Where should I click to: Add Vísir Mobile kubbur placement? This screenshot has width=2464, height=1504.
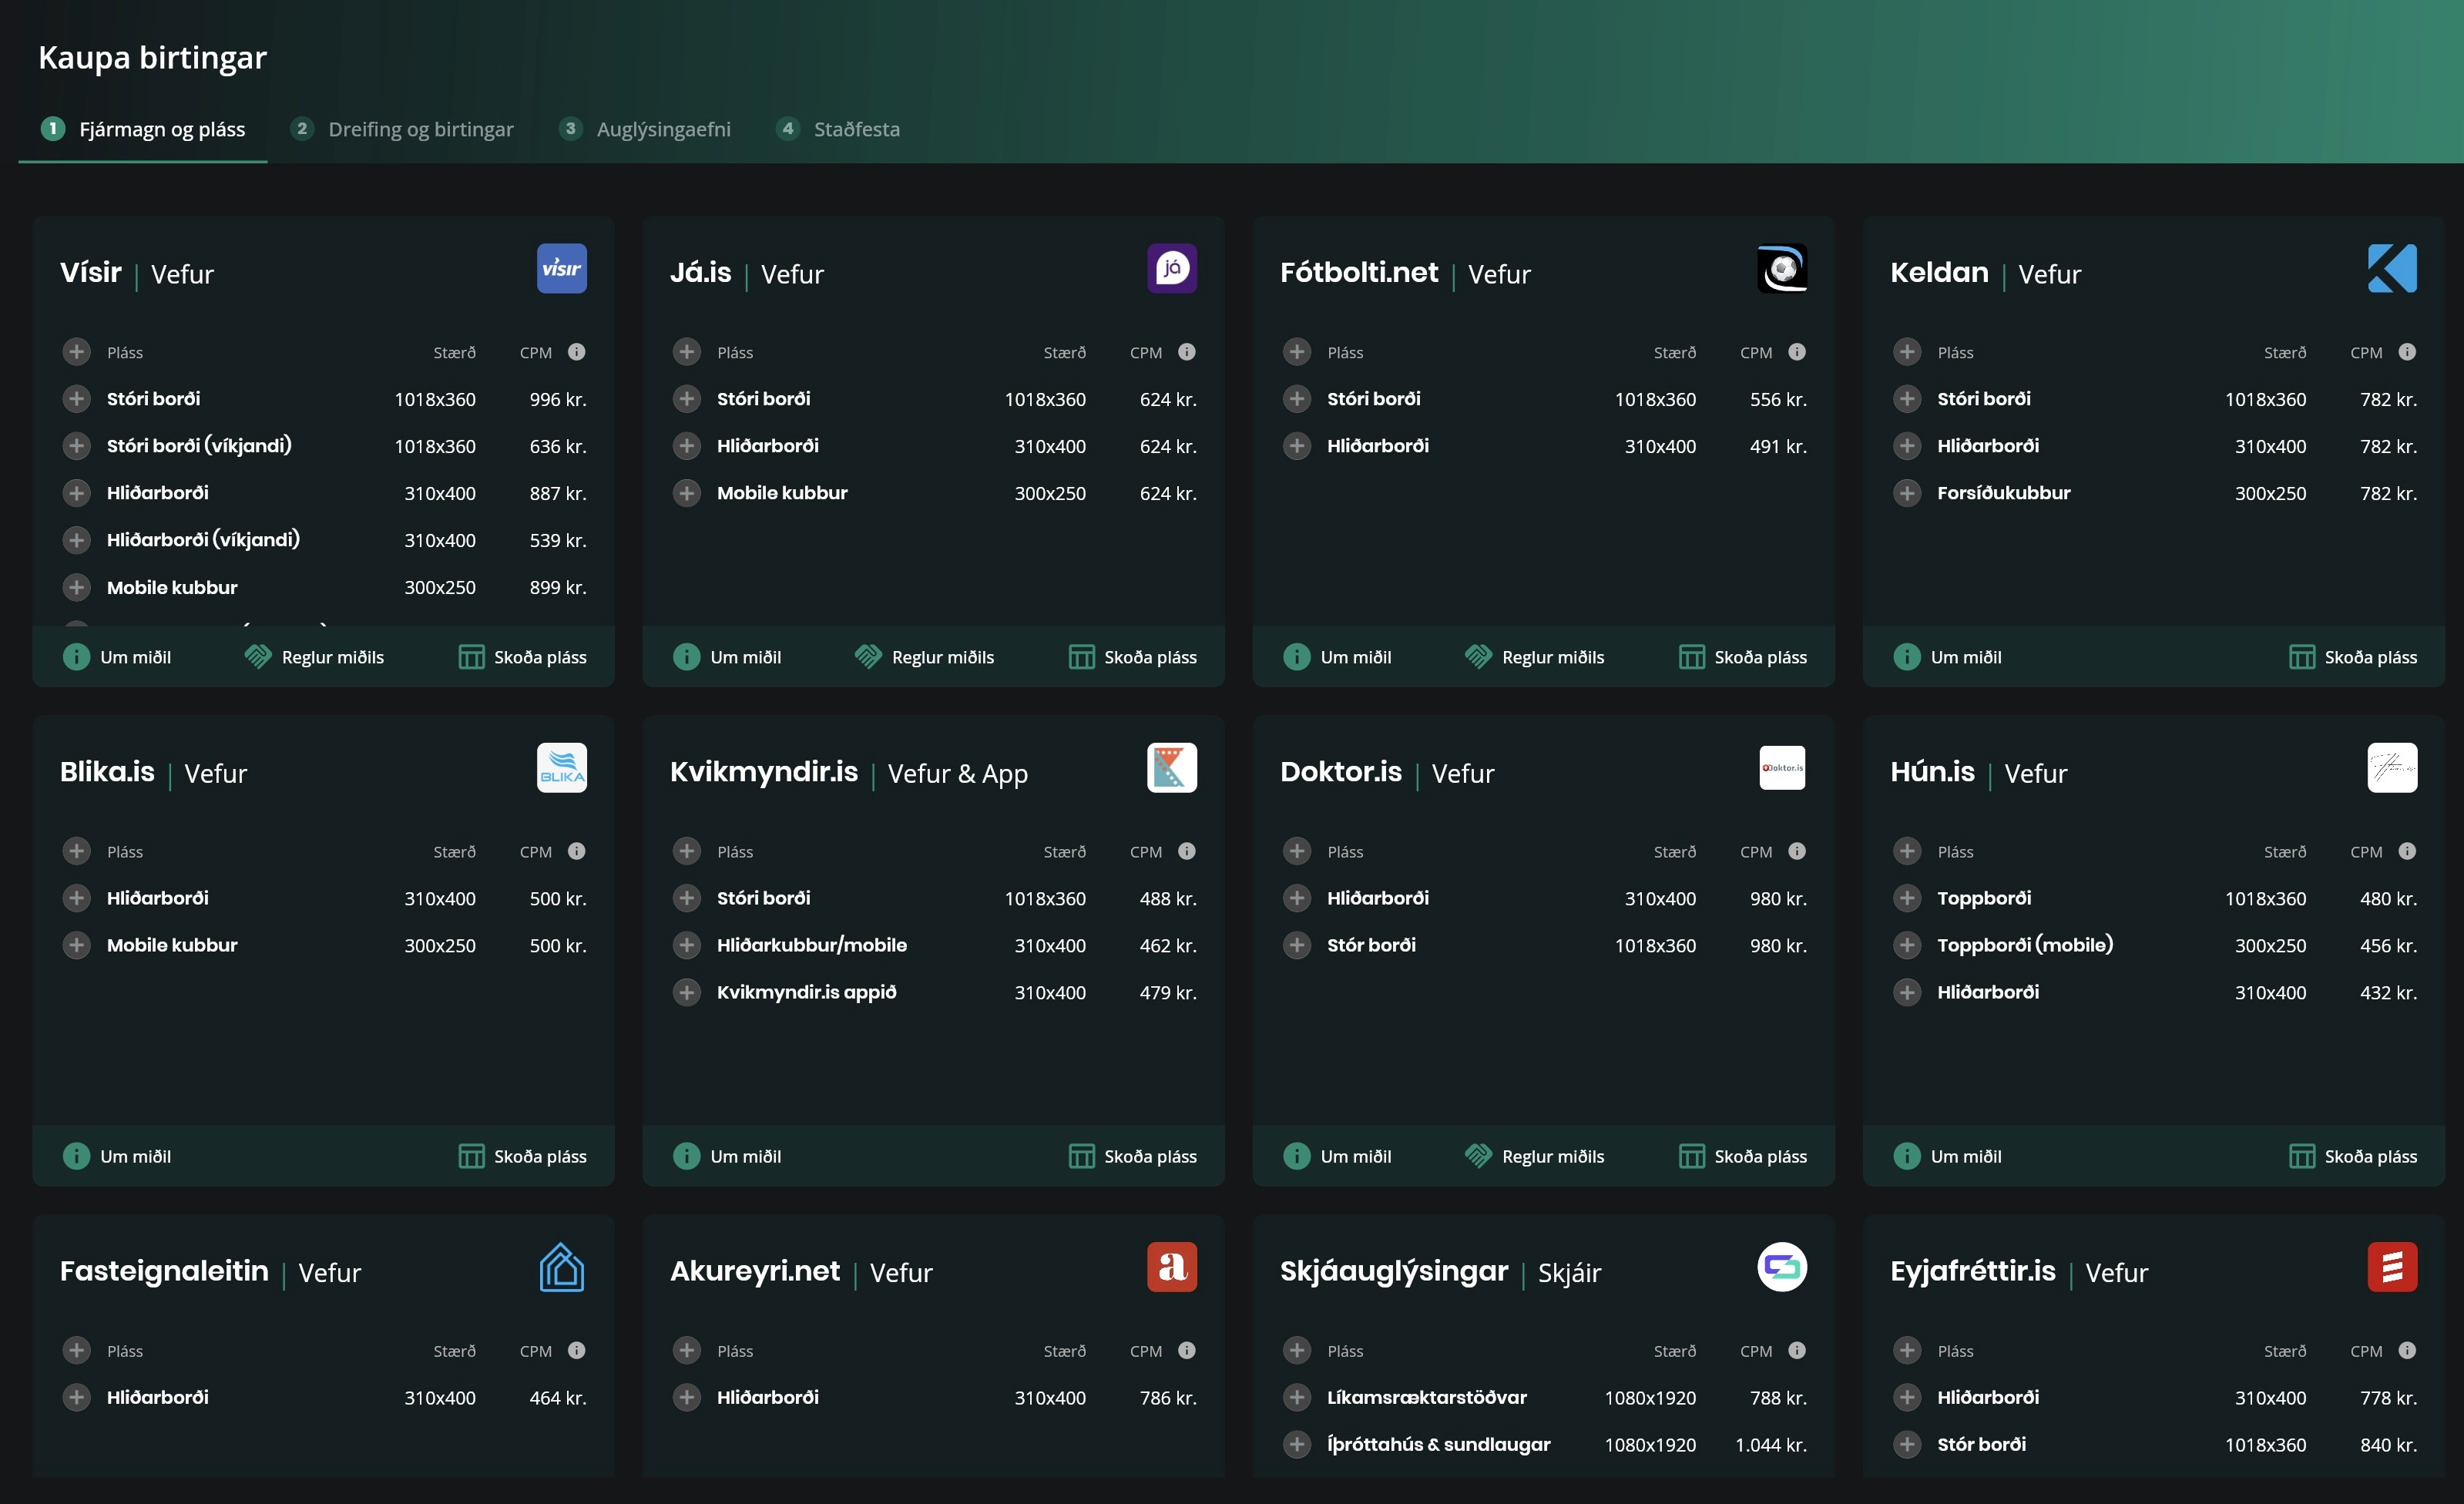coord(76,587)
